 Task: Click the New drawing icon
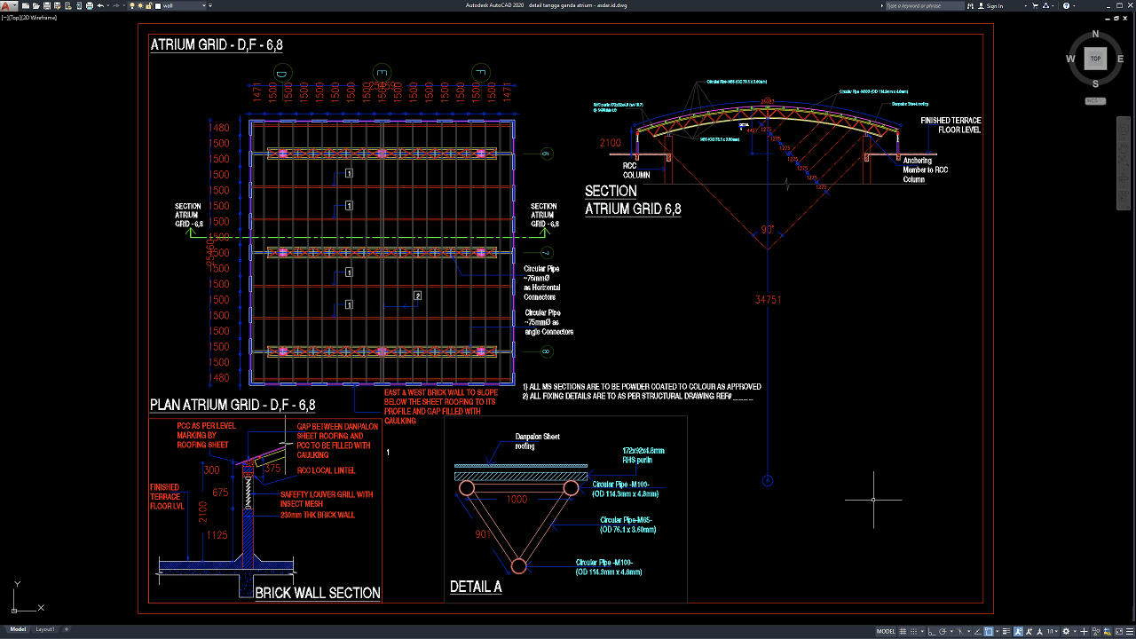click(24, 5)
